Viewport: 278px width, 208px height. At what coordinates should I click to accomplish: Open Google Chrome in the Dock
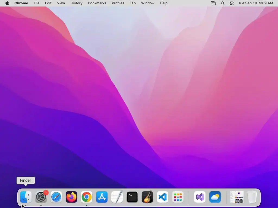(87, 197)
